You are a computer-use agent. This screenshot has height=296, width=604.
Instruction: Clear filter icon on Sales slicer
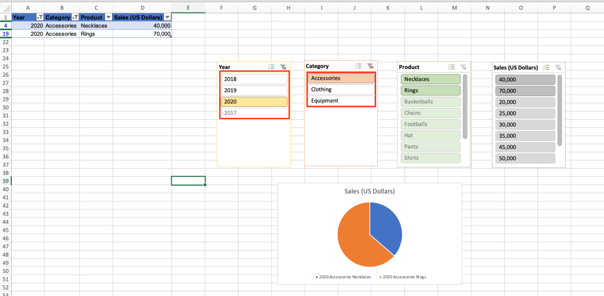click(558, 67)
